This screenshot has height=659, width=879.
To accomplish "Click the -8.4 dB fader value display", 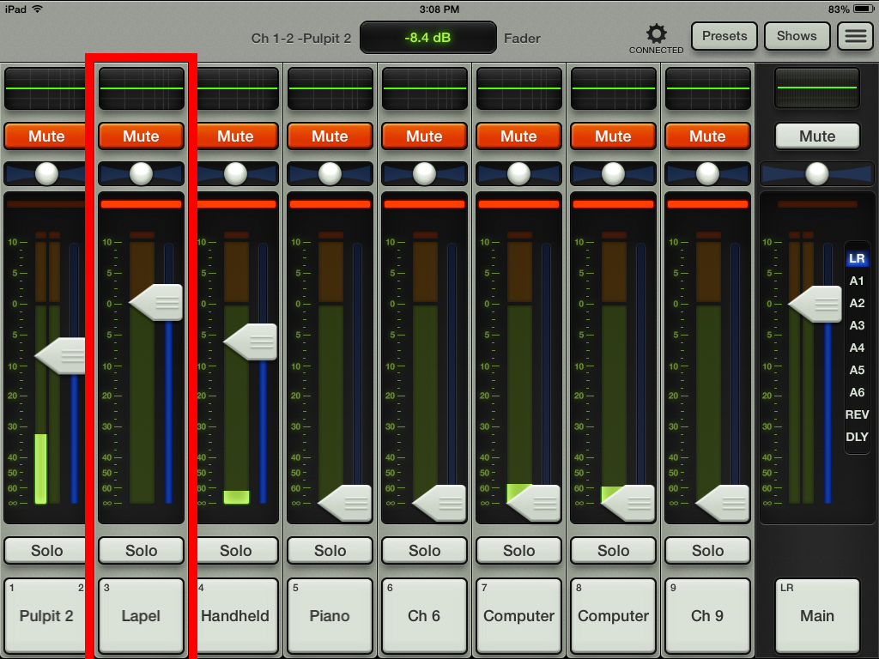I will [427, 38].
